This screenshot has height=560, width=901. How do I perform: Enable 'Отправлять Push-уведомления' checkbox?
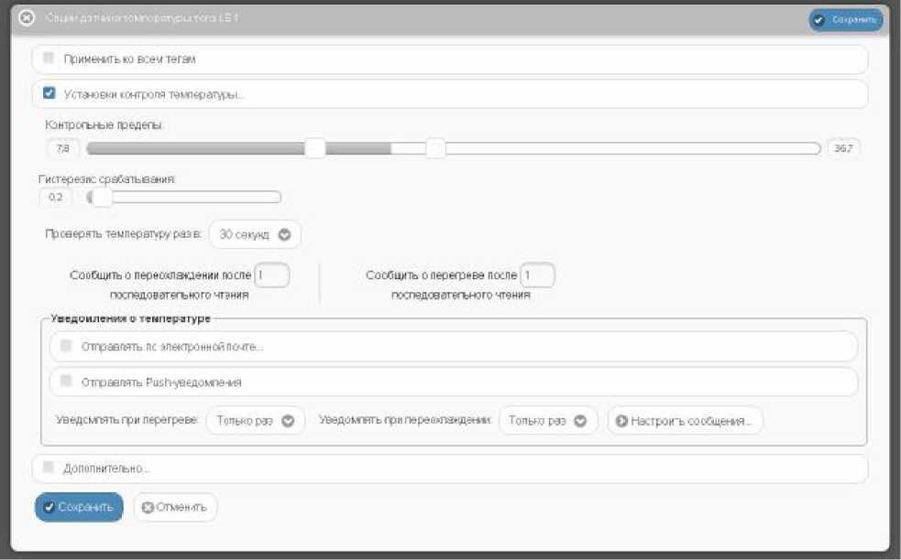[x=66, y=381]
